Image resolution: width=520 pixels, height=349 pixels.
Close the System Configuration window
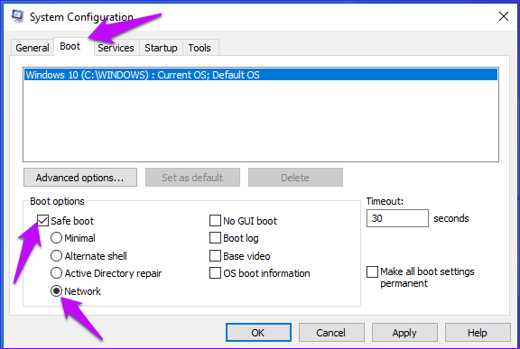504,16
